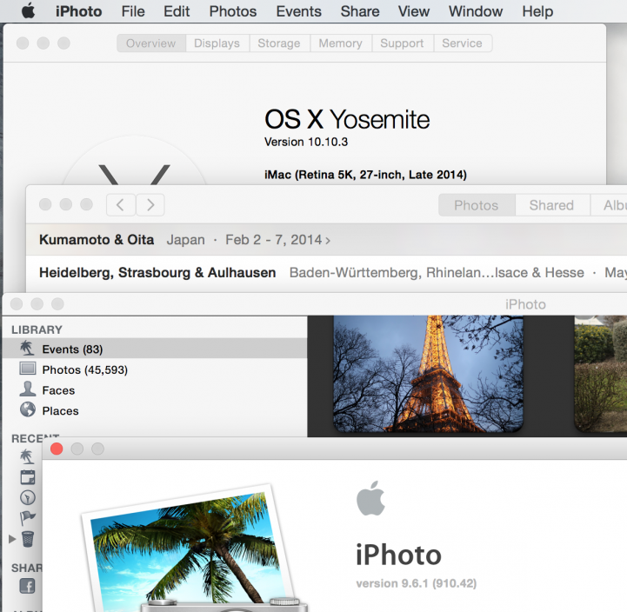
Task: Open Last 12 Months clock icon
Action: pyautogui.click(x=28, y=497)
